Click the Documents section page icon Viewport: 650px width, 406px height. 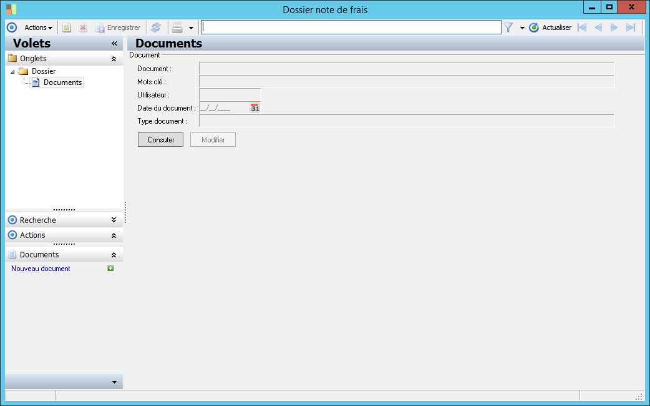click(12, 254)
